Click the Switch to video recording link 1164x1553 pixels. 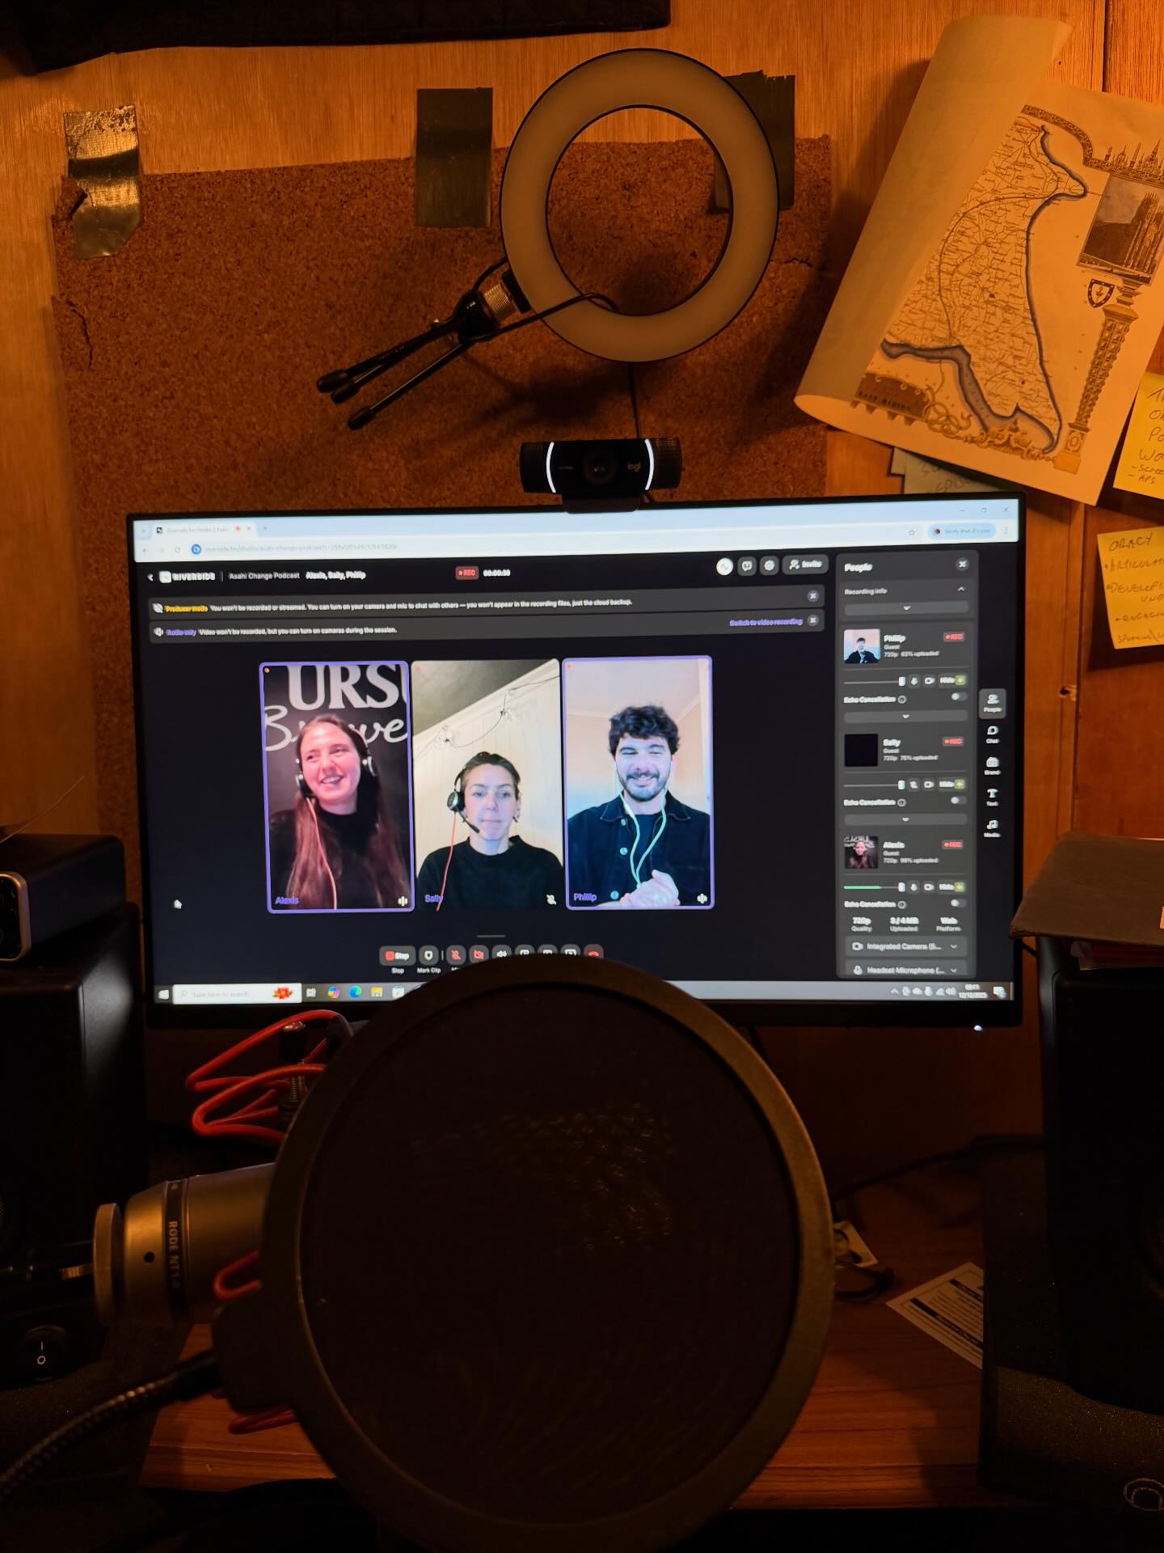765,622
